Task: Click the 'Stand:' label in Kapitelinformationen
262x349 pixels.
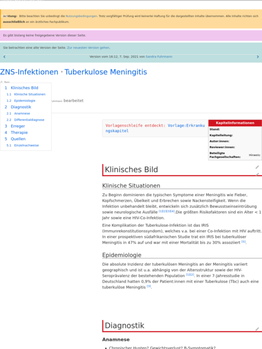Action: [214, 129]
